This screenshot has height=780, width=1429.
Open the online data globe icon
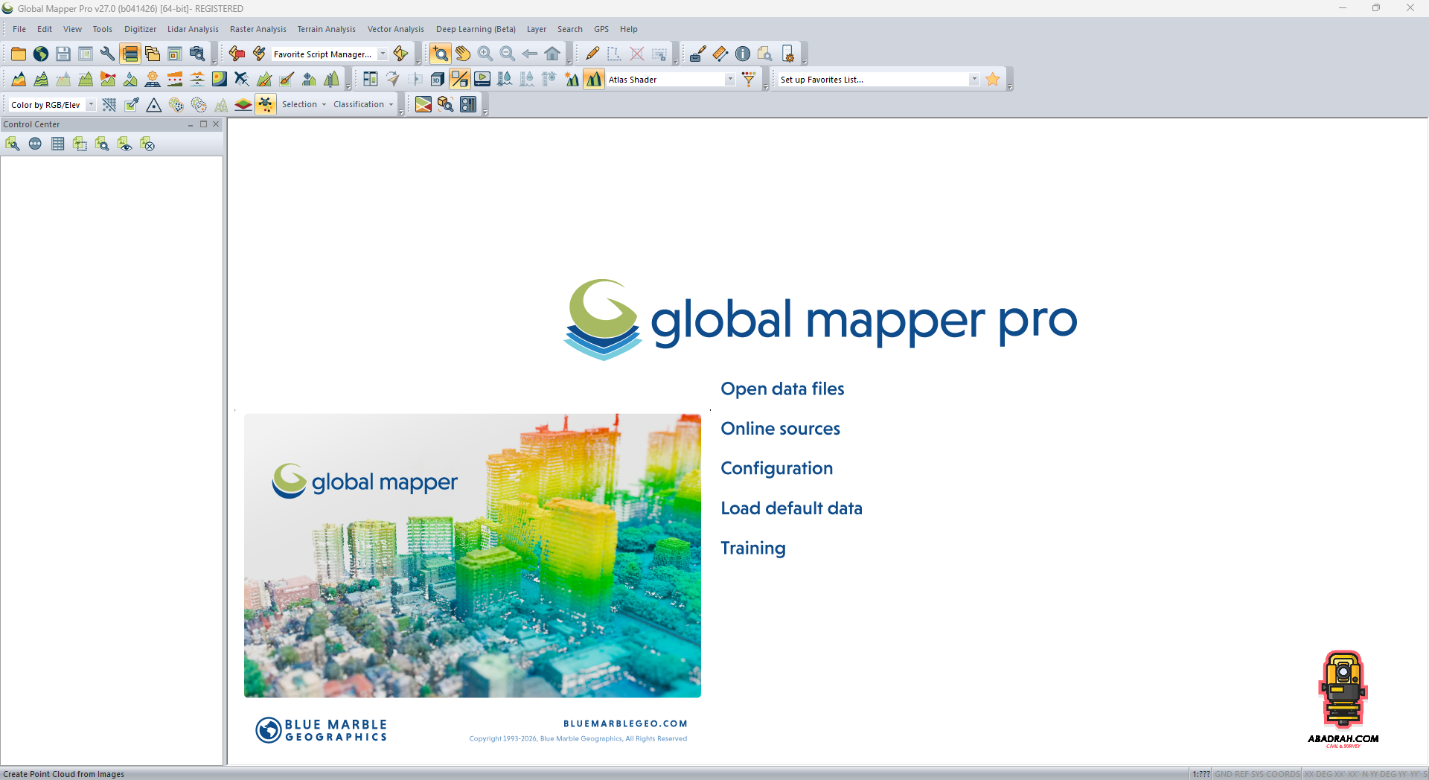point(41,54)
